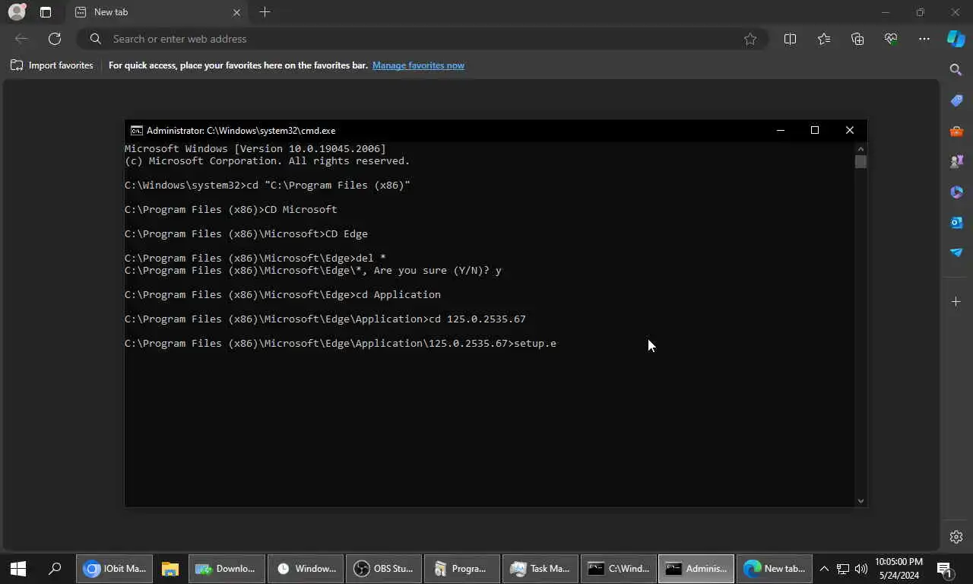The width and height of the screenshot is (973, 584).
Task: Toggle split screen view
Action: 790,39
